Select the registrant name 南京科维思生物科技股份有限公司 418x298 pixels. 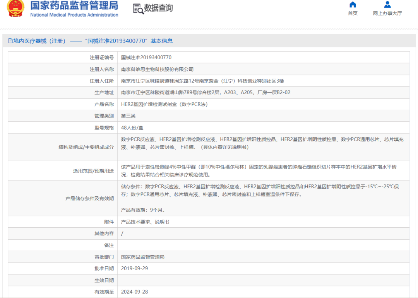click(x=157, y=70)
